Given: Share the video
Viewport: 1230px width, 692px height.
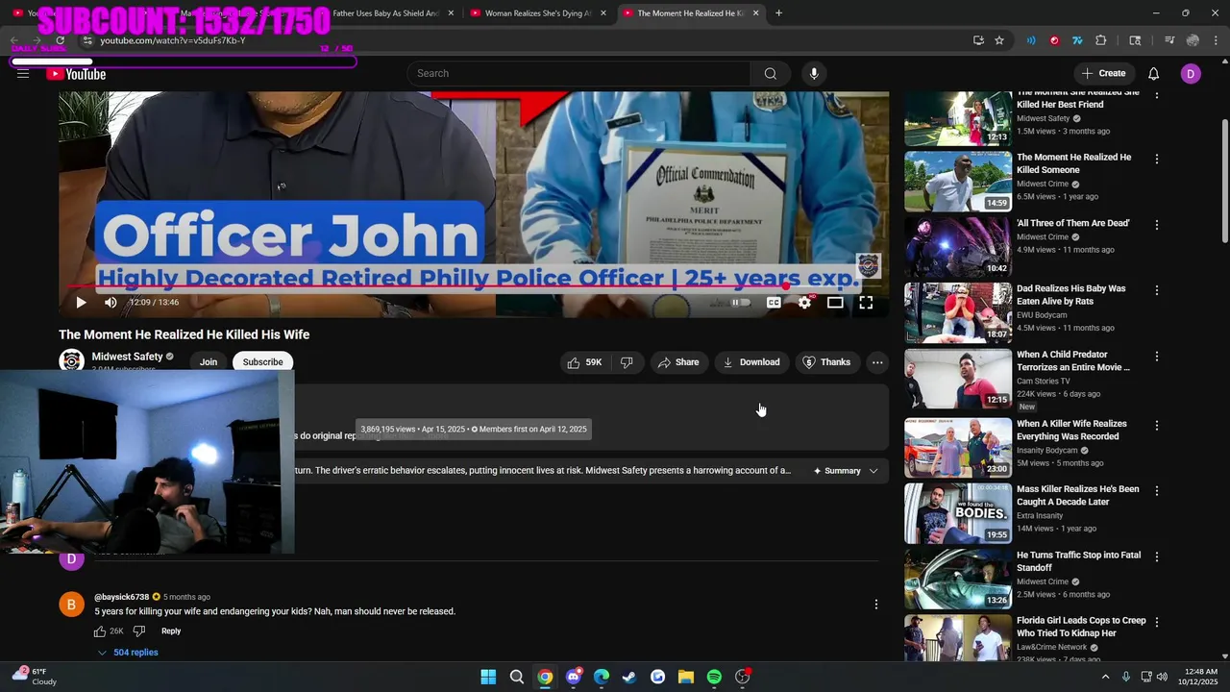Looking at the screenshot, I should (678, 362).
